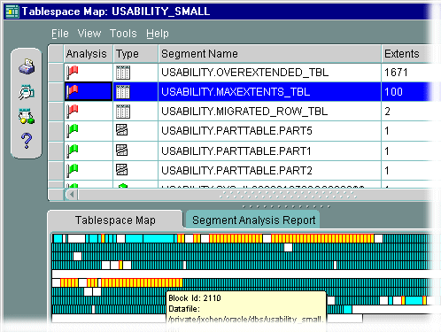
Task: Click the printer icon in the side toolbar
Action: pyautogui.click(x=27, y=66)
